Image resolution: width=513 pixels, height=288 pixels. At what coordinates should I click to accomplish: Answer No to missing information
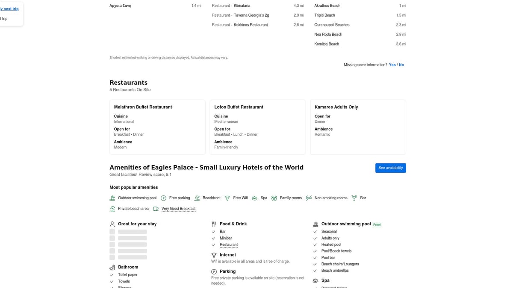pos(401,65)
